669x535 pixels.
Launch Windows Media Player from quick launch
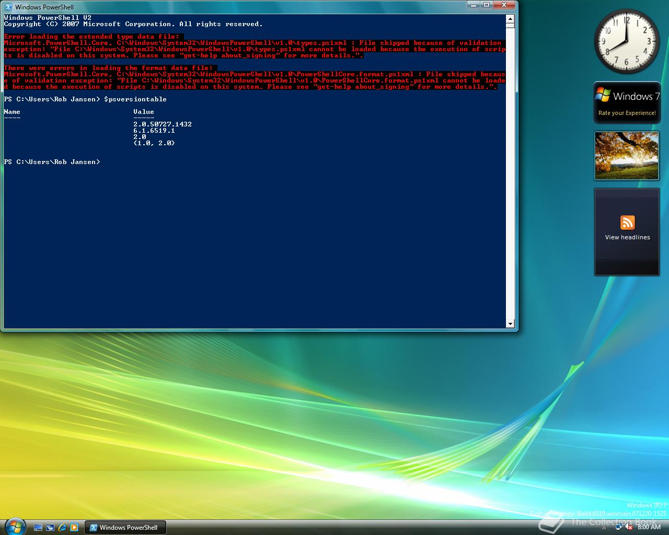coord(74,528)
